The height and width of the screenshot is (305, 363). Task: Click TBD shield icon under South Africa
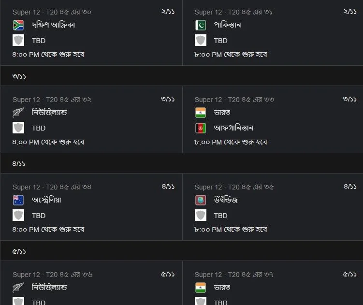click(18, 40)
